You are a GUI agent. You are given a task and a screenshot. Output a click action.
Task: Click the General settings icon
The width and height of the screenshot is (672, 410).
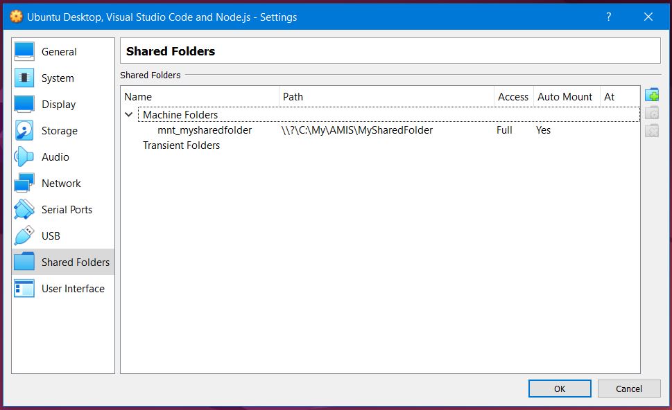24,52
